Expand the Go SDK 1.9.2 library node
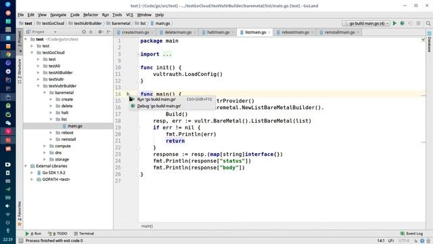Screen dimensions: 433x244 tap(32, 173)
